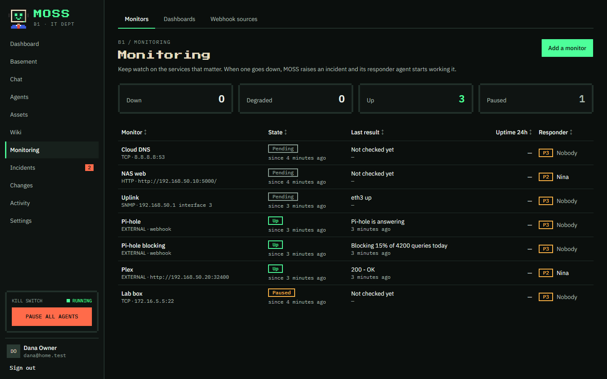This screenshot has height=379, width=607.
Task: Open Incidents in the sidebar
Action: [52, 168]
